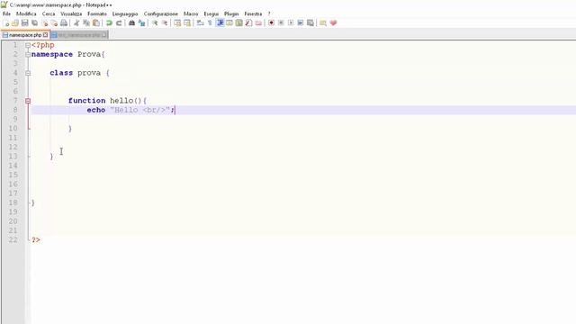Viewport: 576px width, 324px height.
Task: Toggle the highlighted indent guide button
Action: [x=220, y=22]
